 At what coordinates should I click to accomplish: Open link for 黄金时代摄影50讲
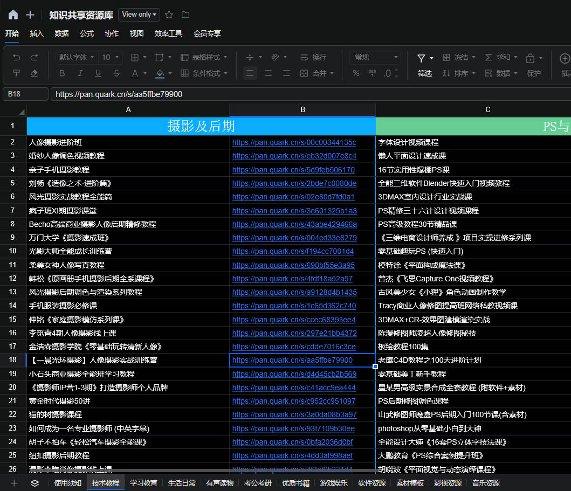click(x=293, y=401)
